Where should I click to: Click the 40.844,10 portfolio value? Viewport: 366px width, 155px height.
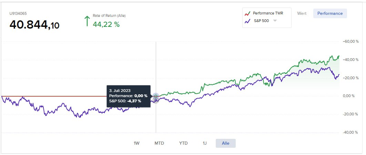pos(34,25)
